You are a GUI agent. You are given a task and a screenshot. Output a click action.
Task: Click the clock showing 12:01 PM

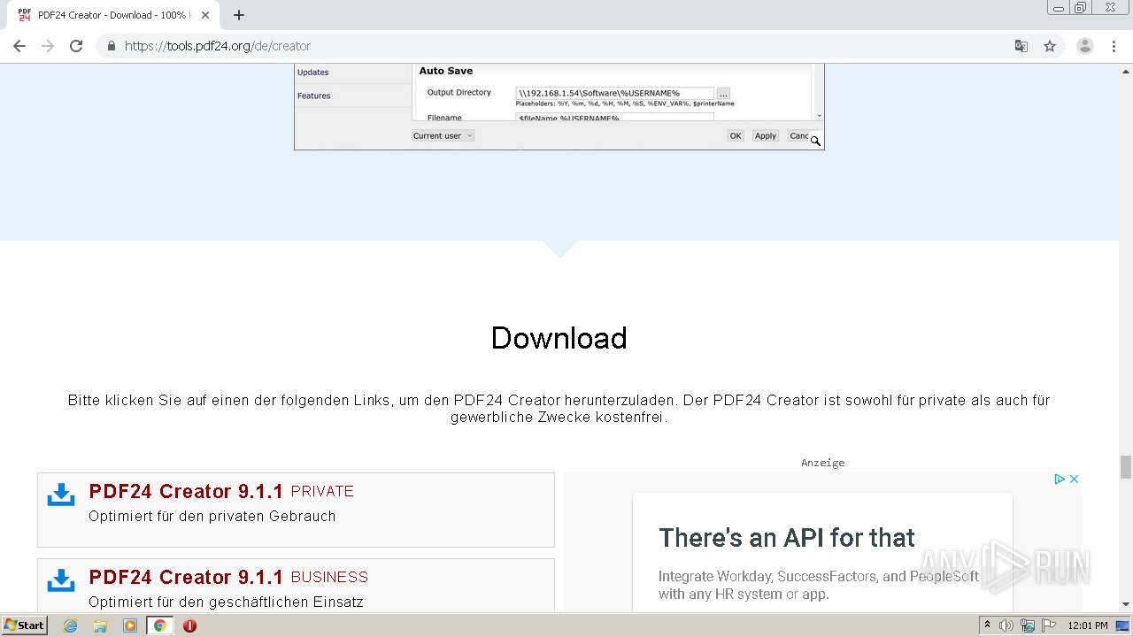click(x=1088, y=625)
